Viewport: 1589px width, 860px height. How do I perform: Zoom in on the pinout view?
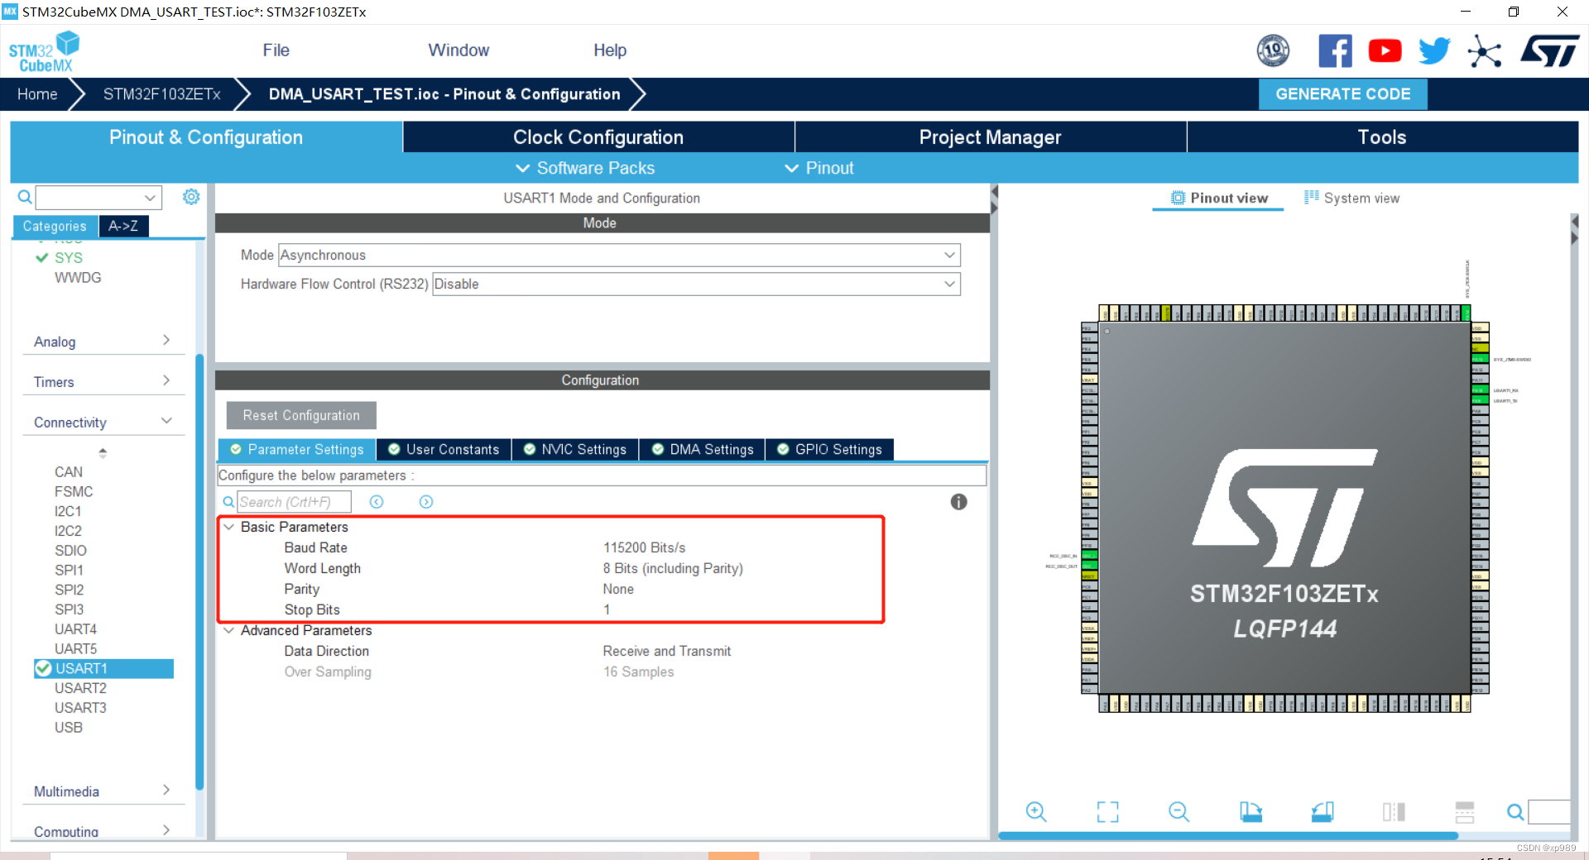point(1036,812)
